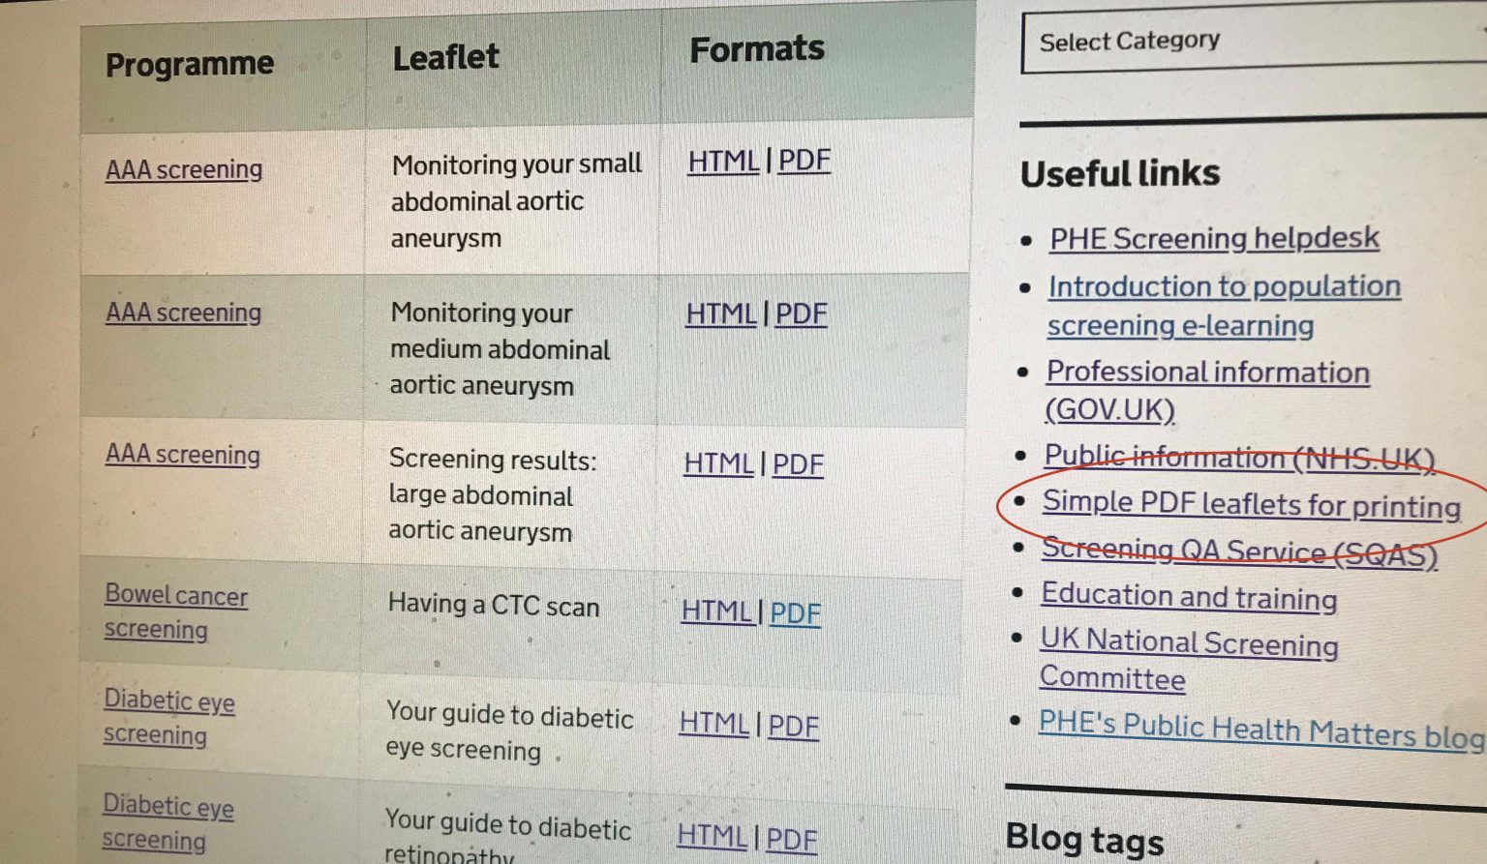The width and height of the screenshot is (1487, 864).
Task: Open the PHE Screening helpdesk link
Action: pos(1214,238)
